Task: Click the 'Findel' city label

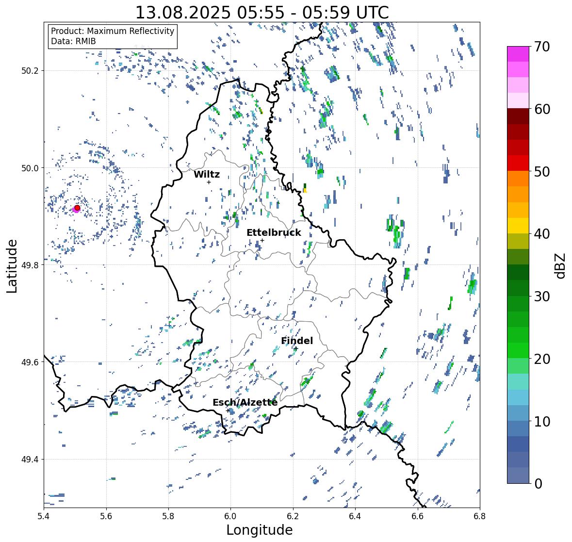Action: [297, 341]
